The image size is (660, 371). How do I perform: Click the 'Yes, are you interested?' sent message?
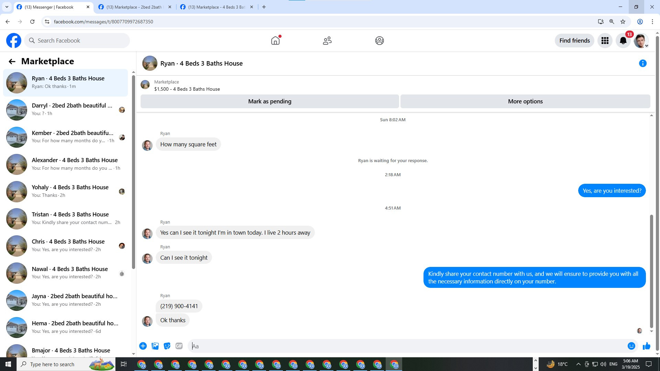(x=612, y=191)
